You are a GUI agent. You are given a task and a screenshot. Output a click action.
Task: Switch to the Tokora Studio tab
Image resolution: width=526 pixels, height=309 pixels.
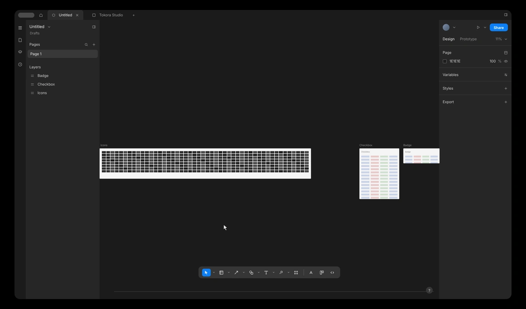tap(107, 15)
